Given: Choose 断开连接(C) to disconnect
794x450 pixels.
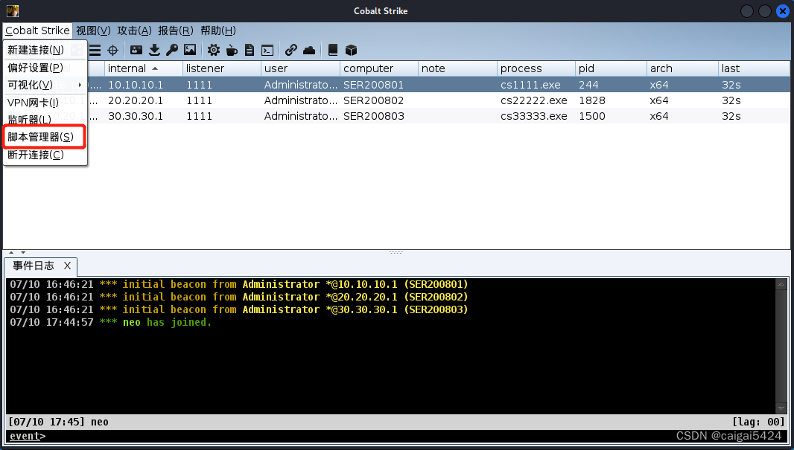Looking at the screenshot, I should pyautogui.click(x=45, y=155).
